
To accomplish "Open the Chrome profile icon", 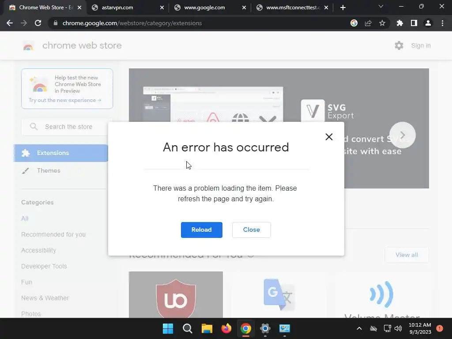I will [428, 23].
